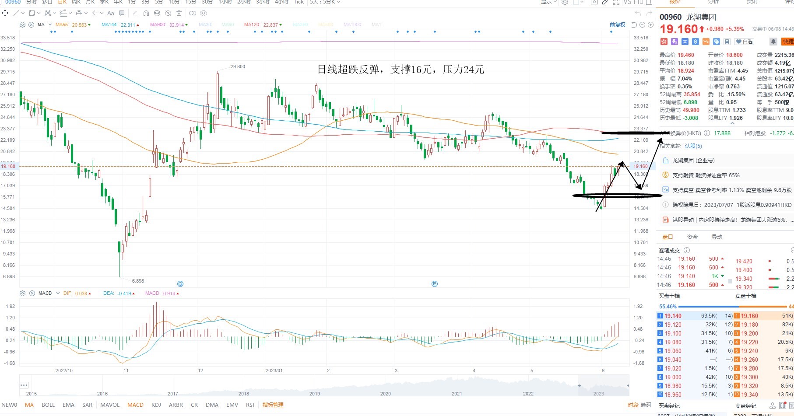This screenshot has height=416, width=794.
Task: Switch to the 周K weekly chart tab
Action: point(76,2)
